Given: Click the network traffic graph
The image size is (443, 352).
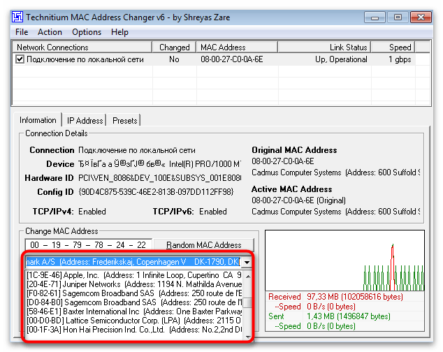Looking at the screenshot, I should point(344,261).
